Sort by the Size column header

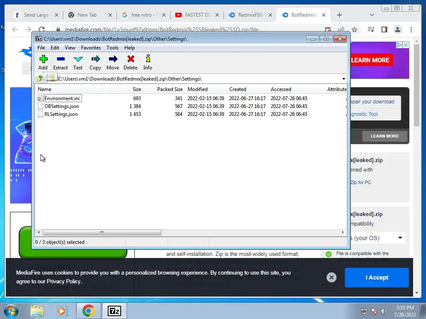point(122,89)
